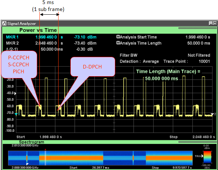Viewport: 218px width, 170px height.
Task: Click the M icon beside Analysis Time Length
Action: (118, 43)
